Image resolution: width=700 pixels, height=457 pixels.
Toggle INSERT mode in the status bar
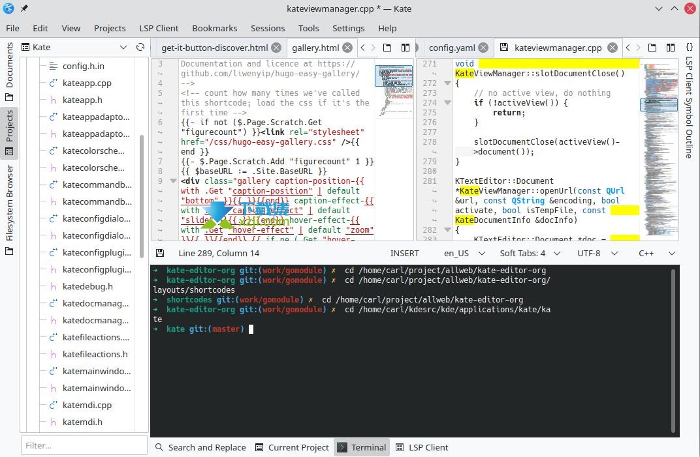pyautogui.click(x=404, y=253)
